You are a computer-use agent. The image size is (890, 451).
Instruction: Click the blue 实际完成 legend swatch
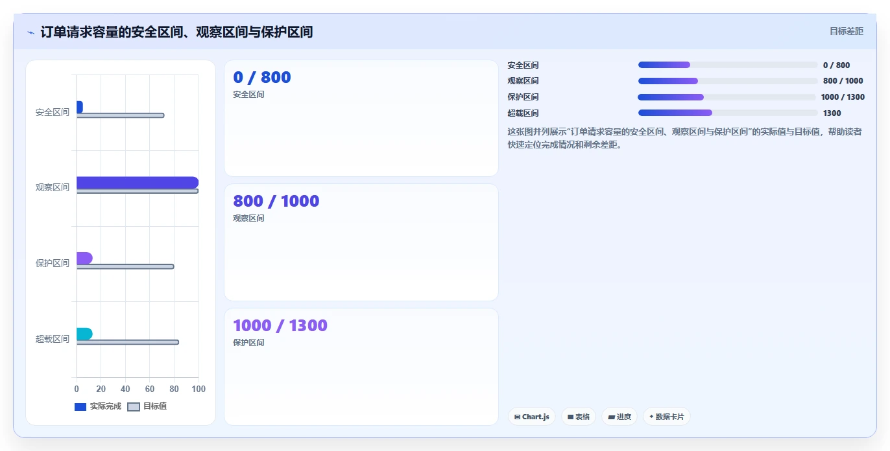[80, 407]
